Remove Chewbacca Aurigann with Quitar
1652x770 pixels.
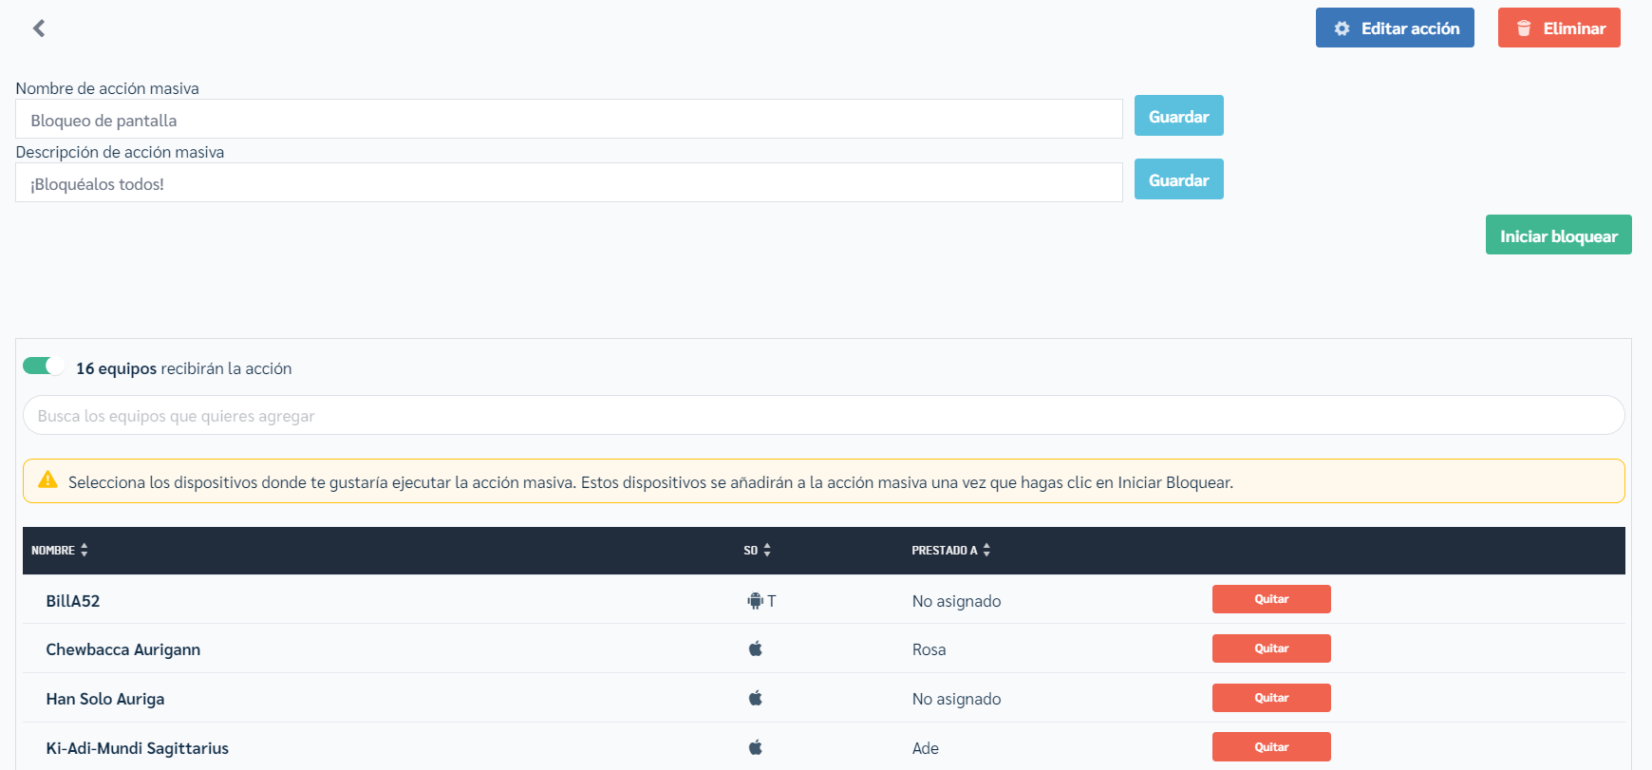point(1271,648)
